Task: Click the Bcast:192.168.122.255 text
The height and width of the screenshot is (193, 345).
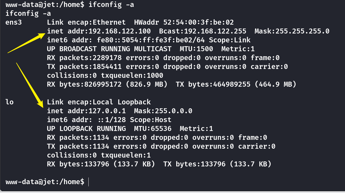Action: click(x=203, y=31)
